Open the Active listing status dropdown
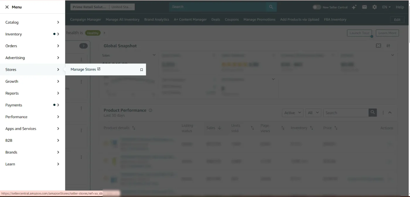 coord(293,113)
